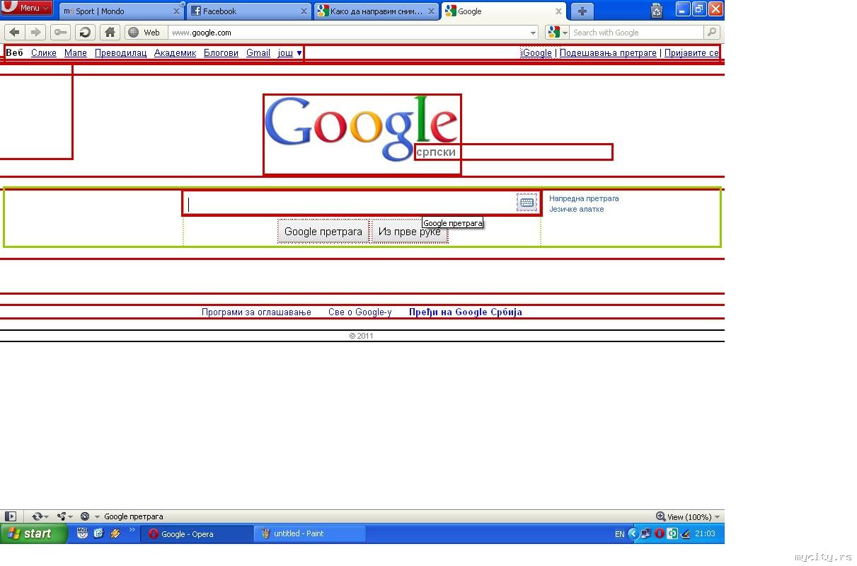Click the third orange quick launch icon
The image size is (857, 566).
115,533
